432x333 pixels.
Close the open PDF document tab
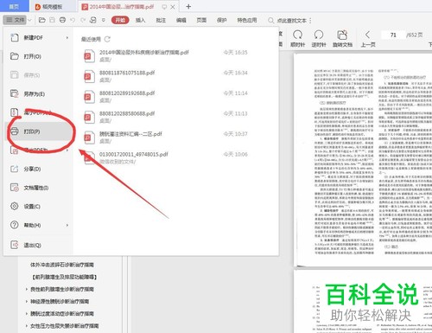pyautogui.click(x=173, y=7)
